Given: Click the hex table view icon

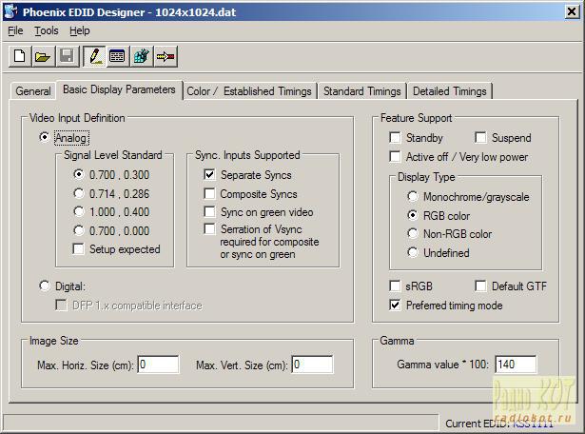Looking at the screenshot, I should 118,57.
